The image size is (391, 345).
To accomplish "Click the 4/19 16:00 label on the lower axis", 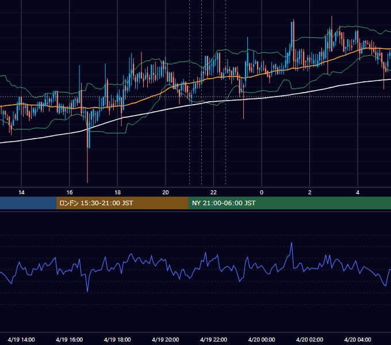I will 70,339.
